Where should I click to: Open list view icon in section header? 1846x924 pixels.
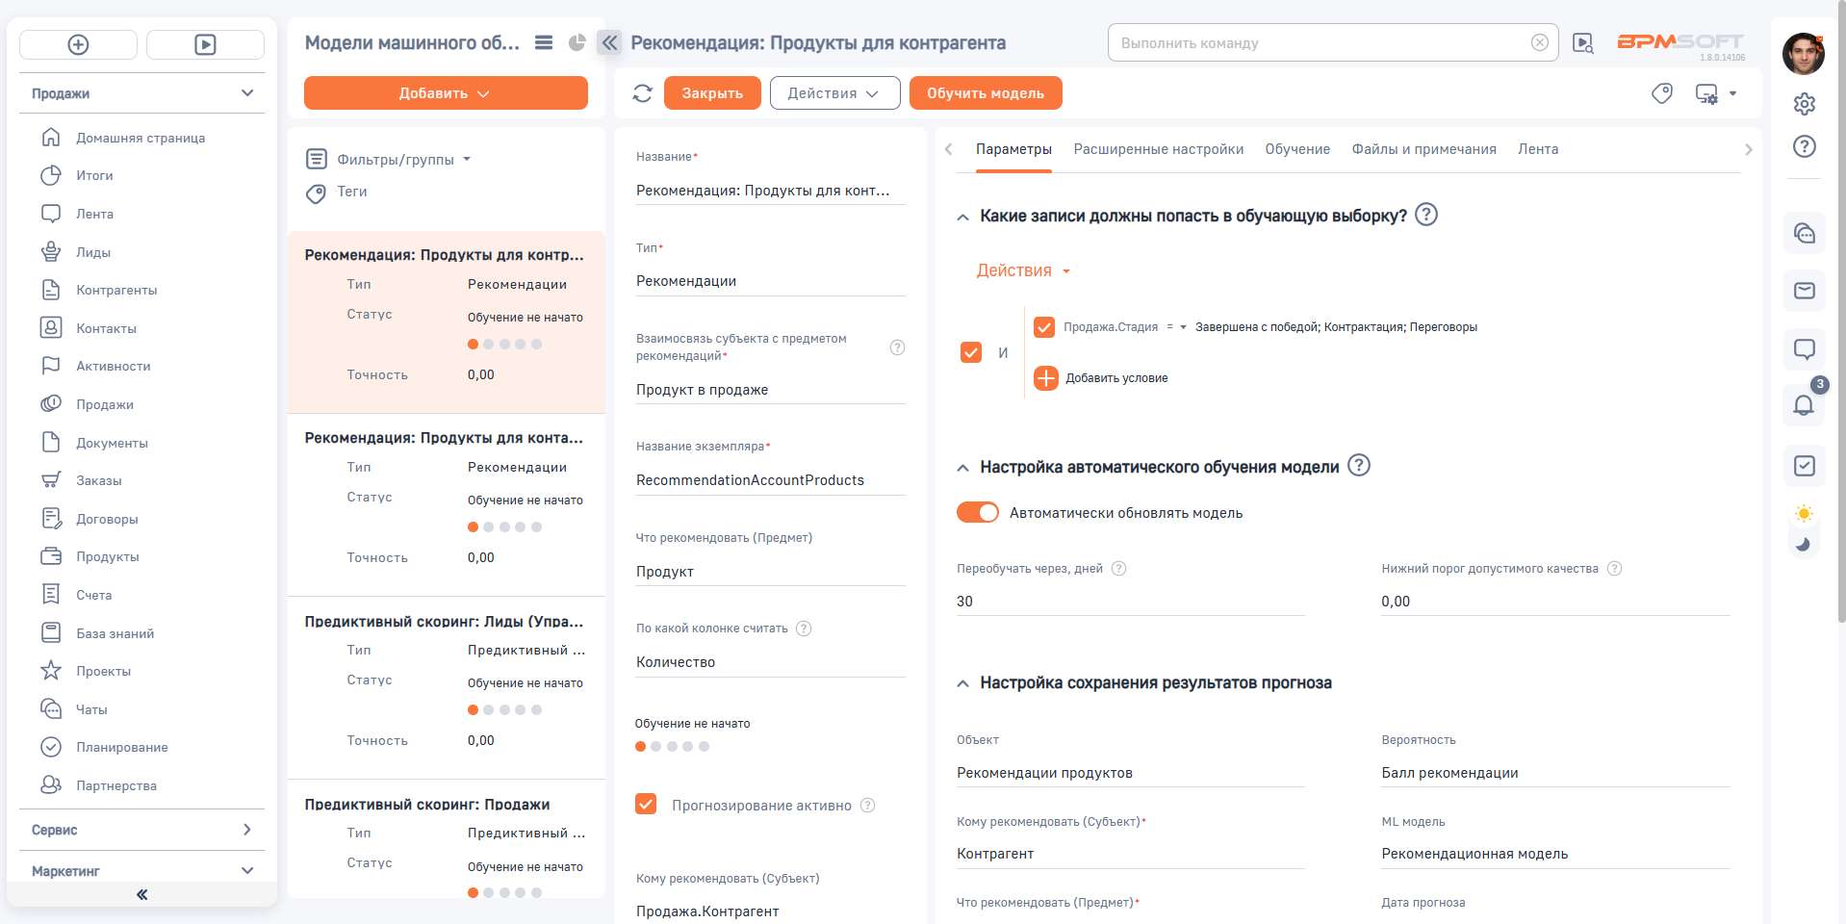click(544, 42)
